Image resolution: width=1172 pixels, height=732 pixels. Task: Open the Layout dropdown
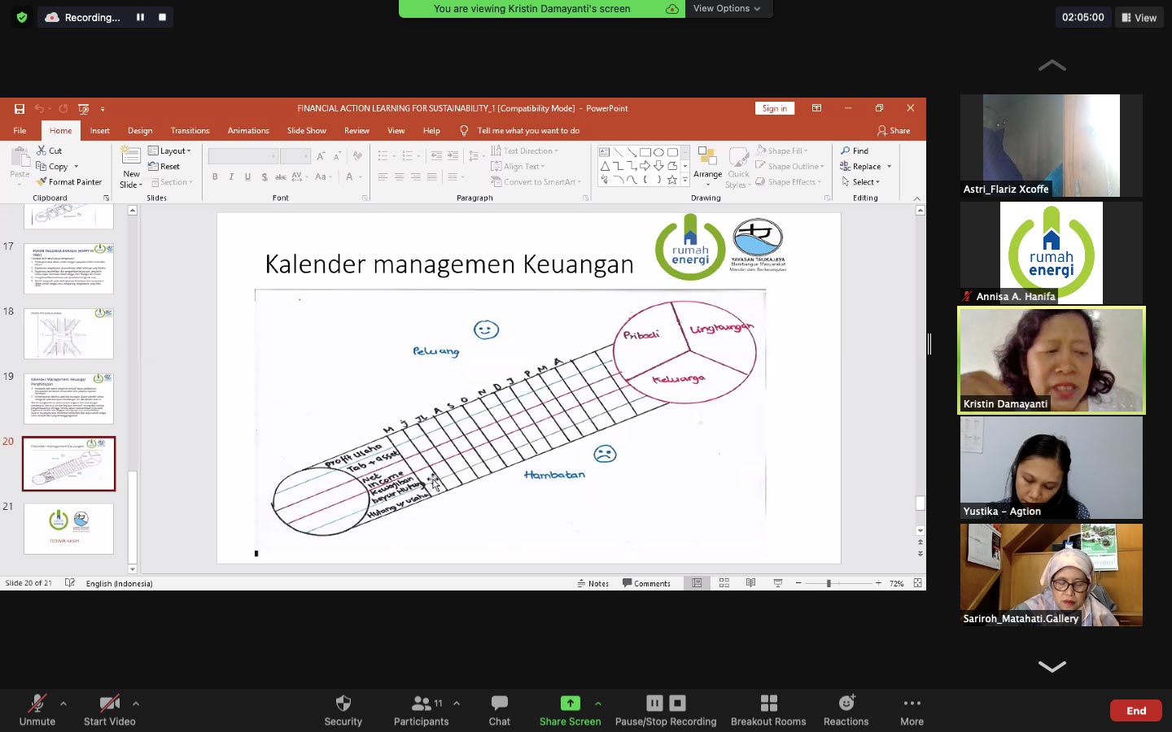pyautogui.click(x=170, y=150)
